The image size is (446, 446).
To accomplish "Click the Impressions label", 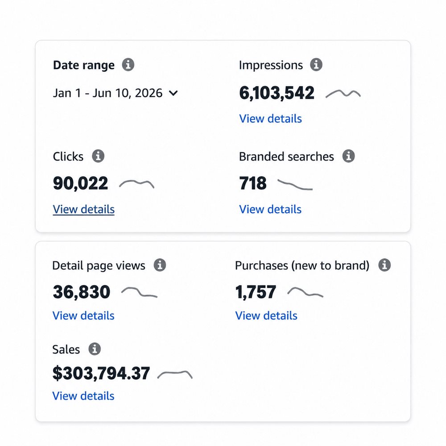I will (x=271, y=65).
